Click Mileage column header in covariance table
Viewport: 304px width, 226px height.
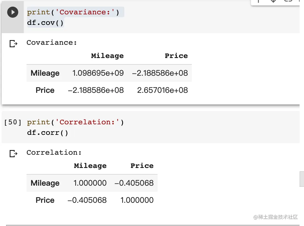(107, 56)
